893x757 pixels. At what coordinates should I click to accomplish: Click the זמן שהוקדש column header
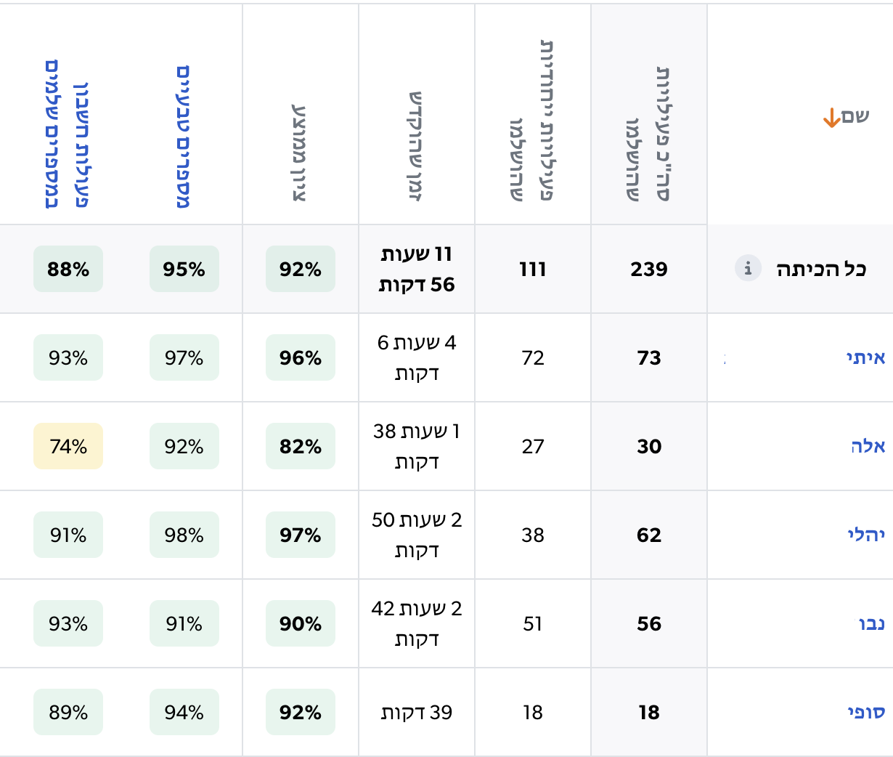point(416,145)
